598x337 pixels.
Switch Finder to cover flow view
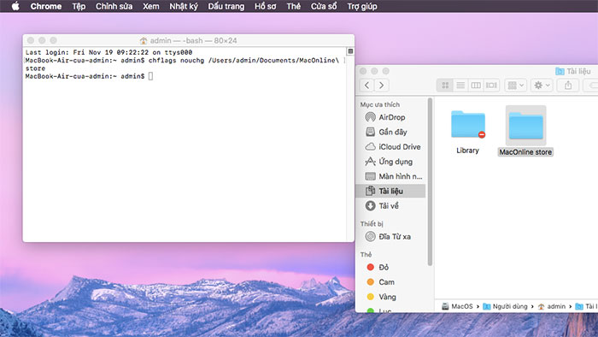(x=491, y=86)
